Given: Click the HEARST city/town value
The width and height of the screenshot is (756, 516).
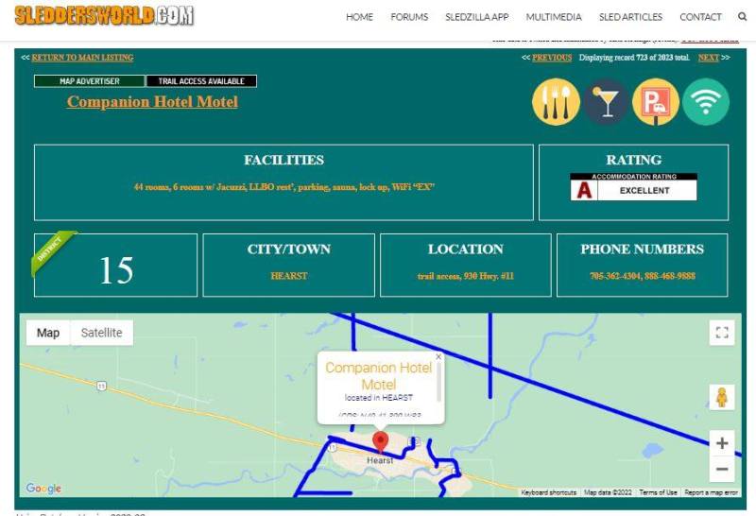Looking at the screenshot, I should click(289, 276).
